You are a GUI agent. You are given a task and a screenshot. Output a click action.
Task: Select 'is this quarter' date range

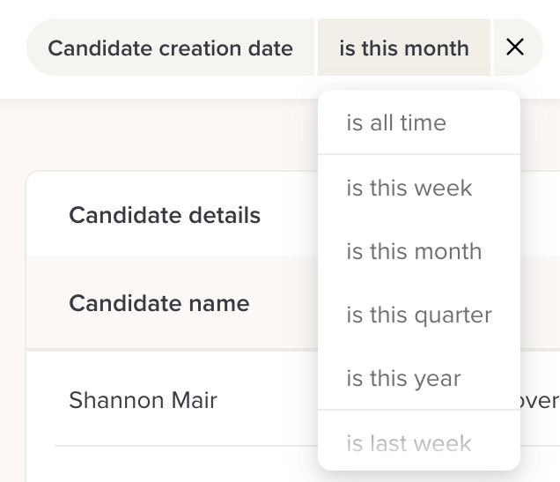click(419, 315)
